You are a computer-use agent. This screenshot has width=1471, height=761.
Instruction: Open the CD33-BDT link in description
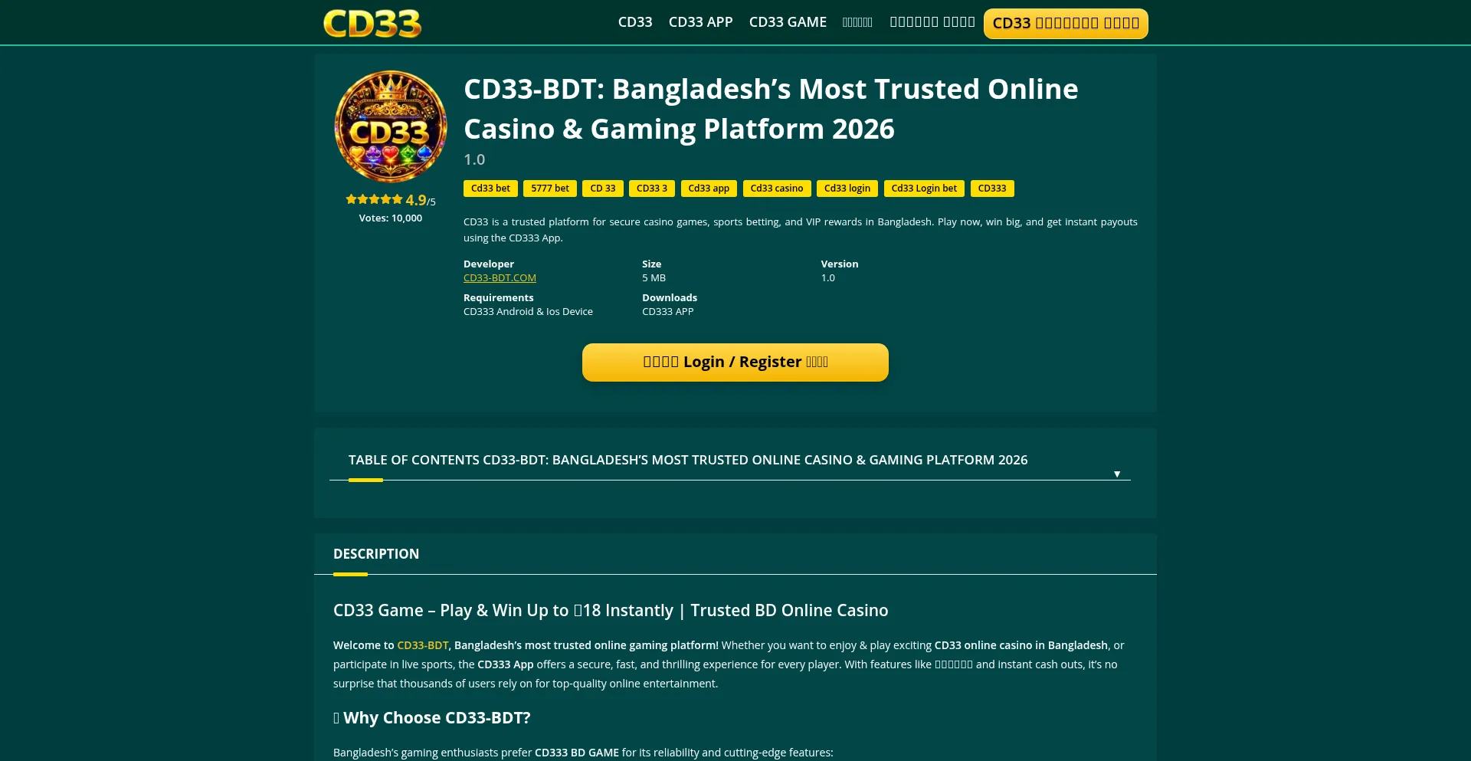(x=423, y=645)
